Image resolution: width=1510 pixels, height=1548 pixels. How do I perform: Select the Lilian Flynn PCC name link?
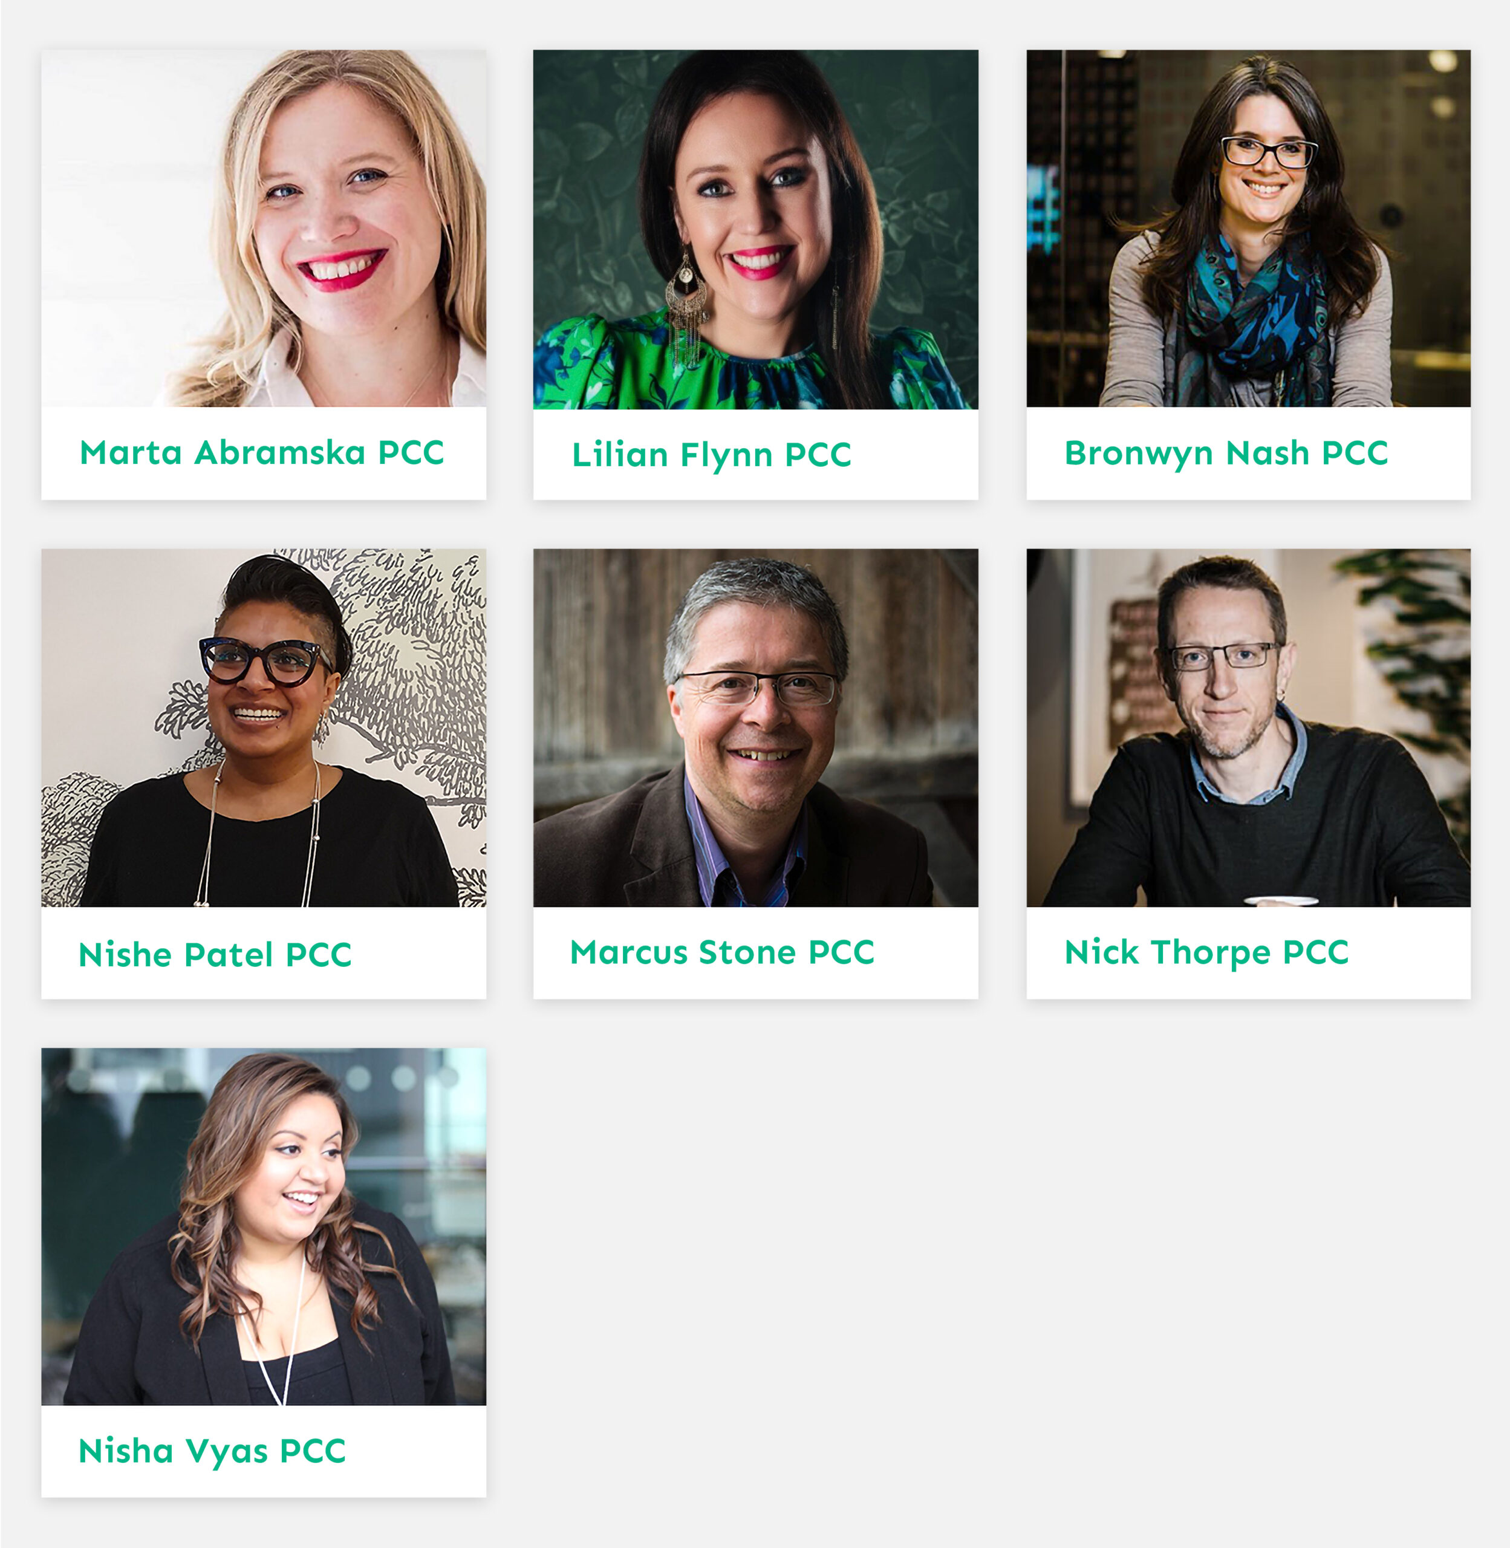(x=711, y=455)
